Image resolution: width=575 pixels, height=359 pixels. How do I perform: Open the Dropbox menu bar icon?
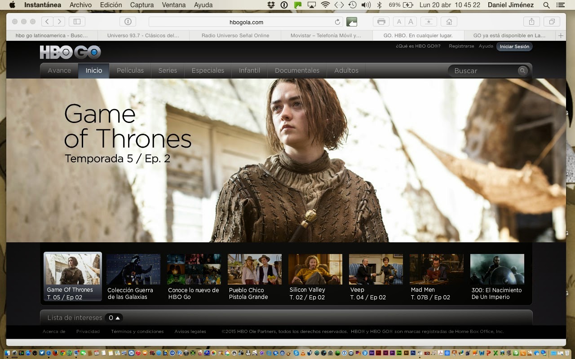pos(271,5)
